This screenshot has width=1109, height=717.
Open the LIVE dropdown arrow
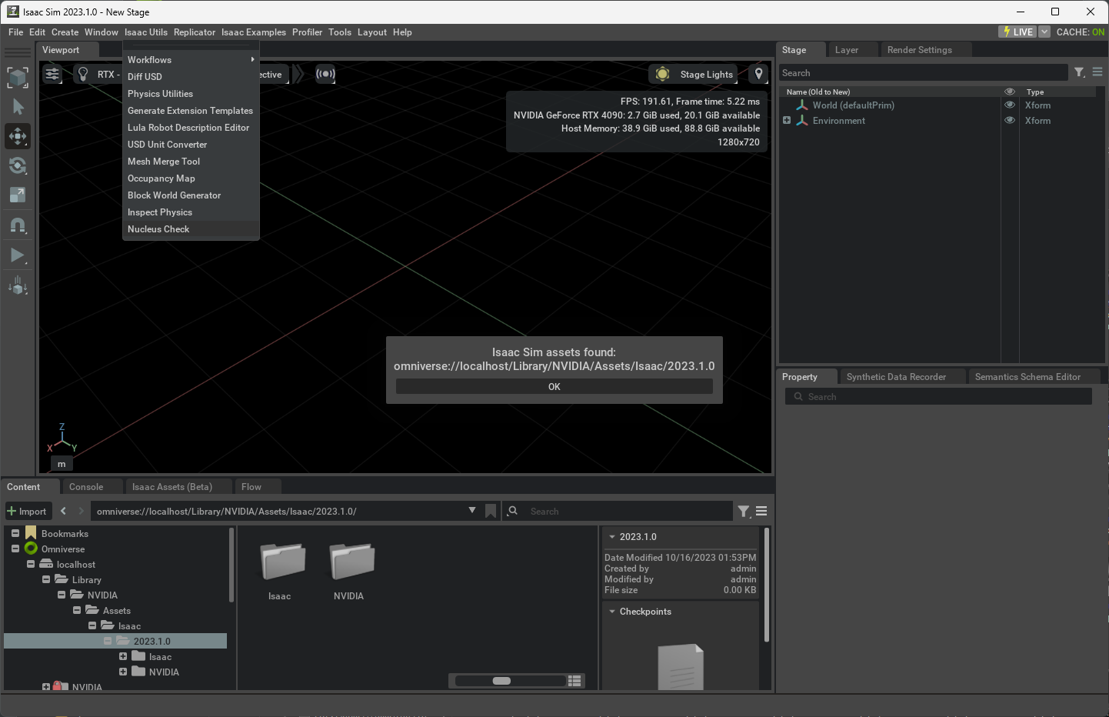(1044, 32)
